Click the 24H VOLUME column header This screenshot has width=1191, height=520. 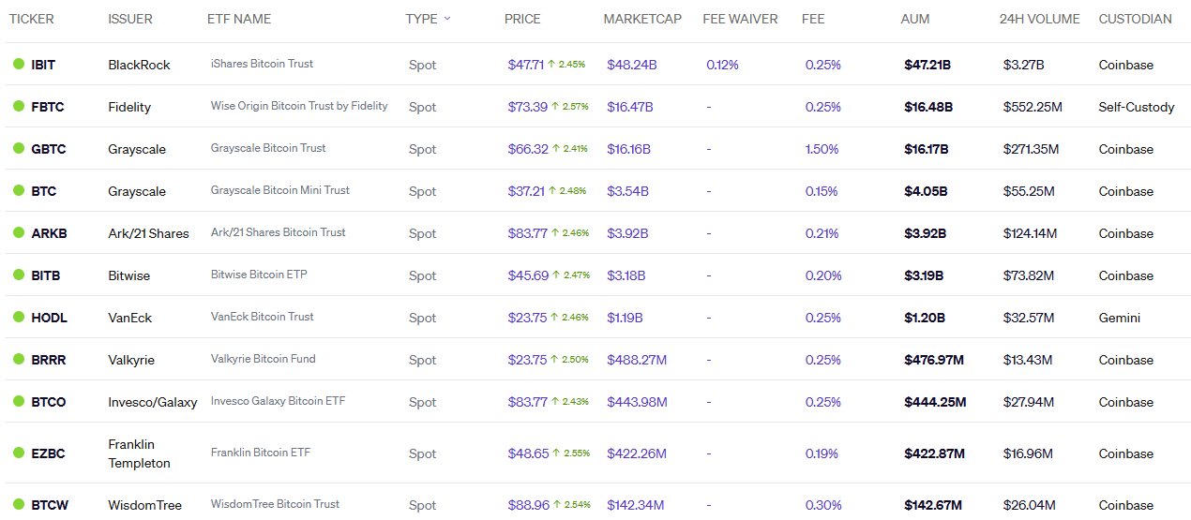(x=1040, y=19)
